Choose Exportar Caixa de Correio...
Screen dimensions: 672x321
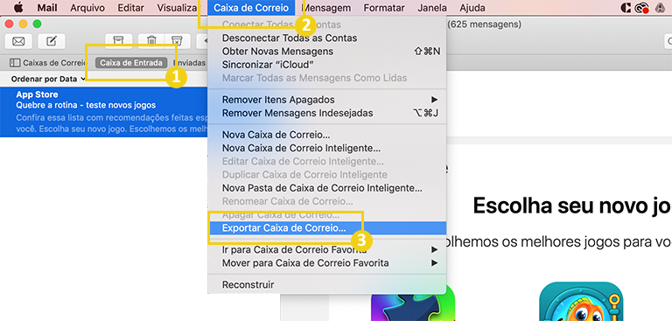point(327,228)
